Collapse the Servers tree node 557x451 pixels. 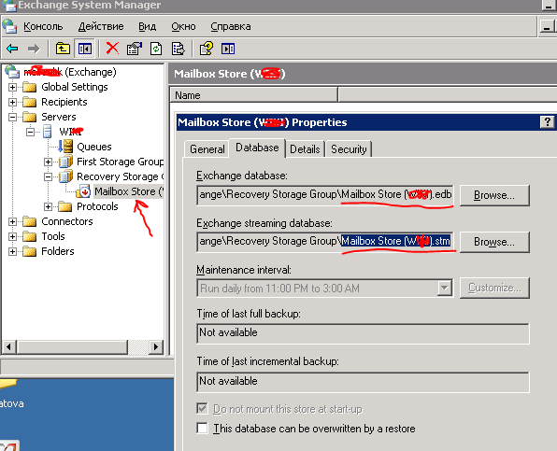[x=12, y=117]
